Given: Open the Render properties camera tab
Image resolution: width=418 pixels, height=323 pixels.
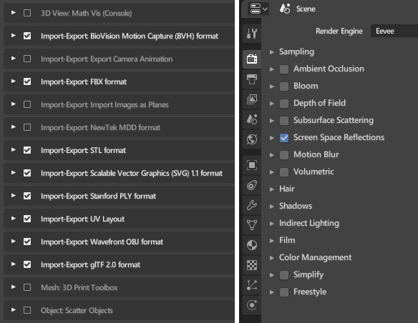Looking at the screenshot, I should (x=252, y=59).
